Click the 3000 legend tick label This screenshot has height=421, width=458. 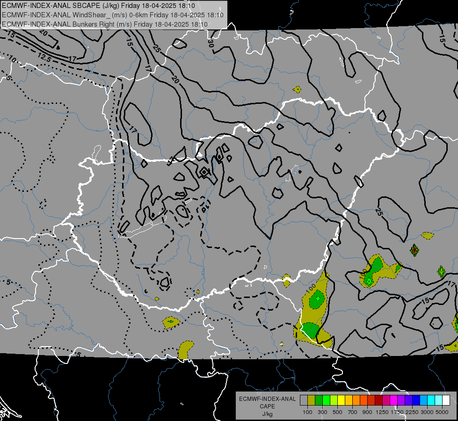pyautogui.click(x=427, y=412)
